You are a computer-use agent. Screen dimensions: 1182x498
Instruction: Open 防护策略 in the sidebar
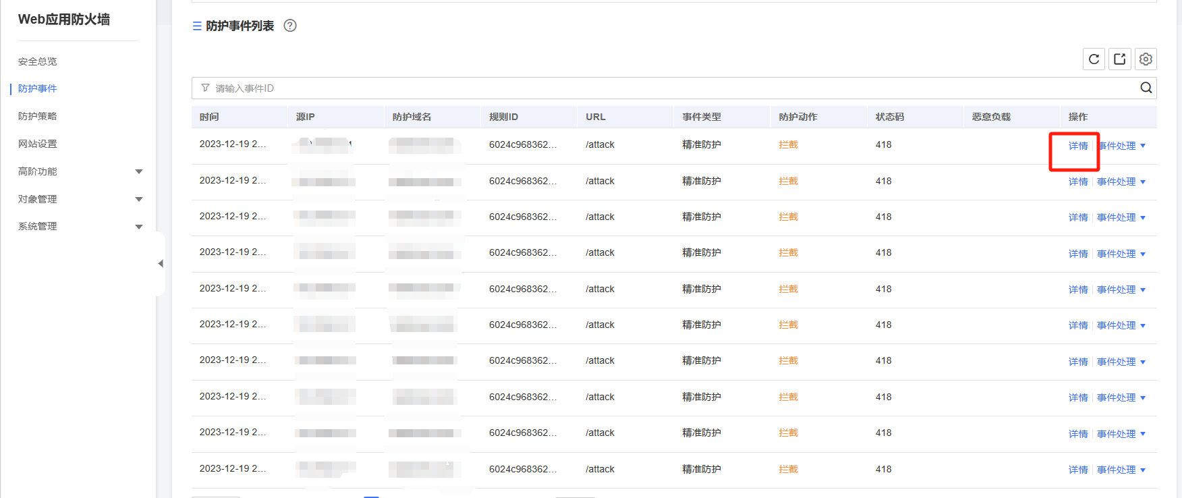(x=38, y=116)
